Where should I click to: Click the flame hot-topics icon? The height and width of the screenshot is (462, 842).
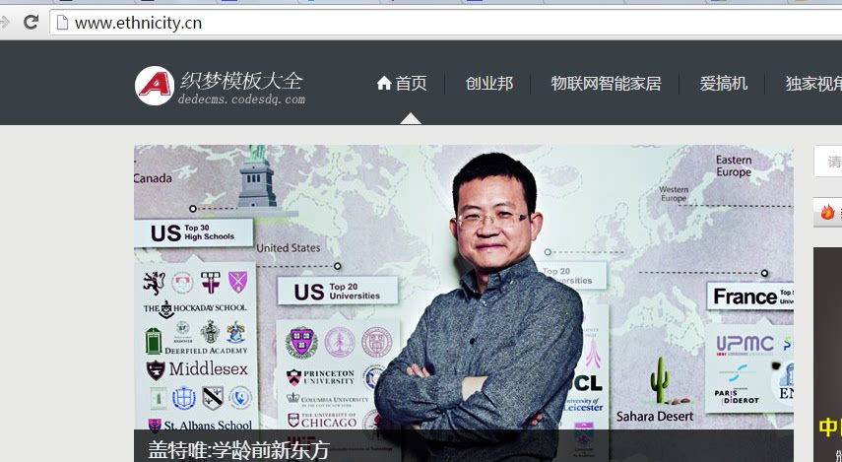click(x=827, y=212)
